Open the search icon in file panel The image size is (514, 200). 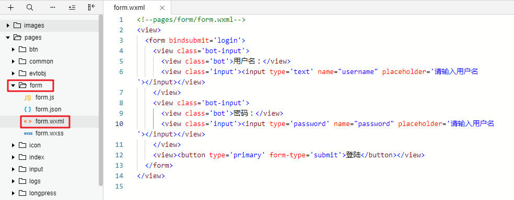pyautogui.click(x=30, y=7)
